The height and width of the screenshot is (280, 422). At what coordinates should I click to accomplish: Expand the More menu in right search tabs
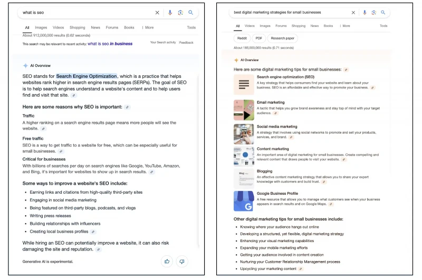coord(345,26)
